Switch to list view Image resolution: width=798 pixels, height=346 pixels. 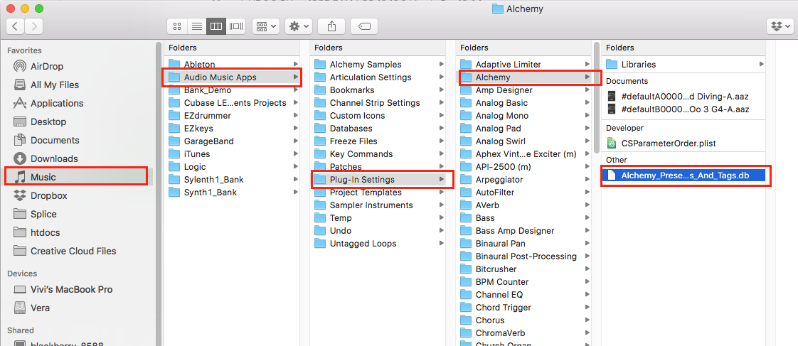[196, 26]
